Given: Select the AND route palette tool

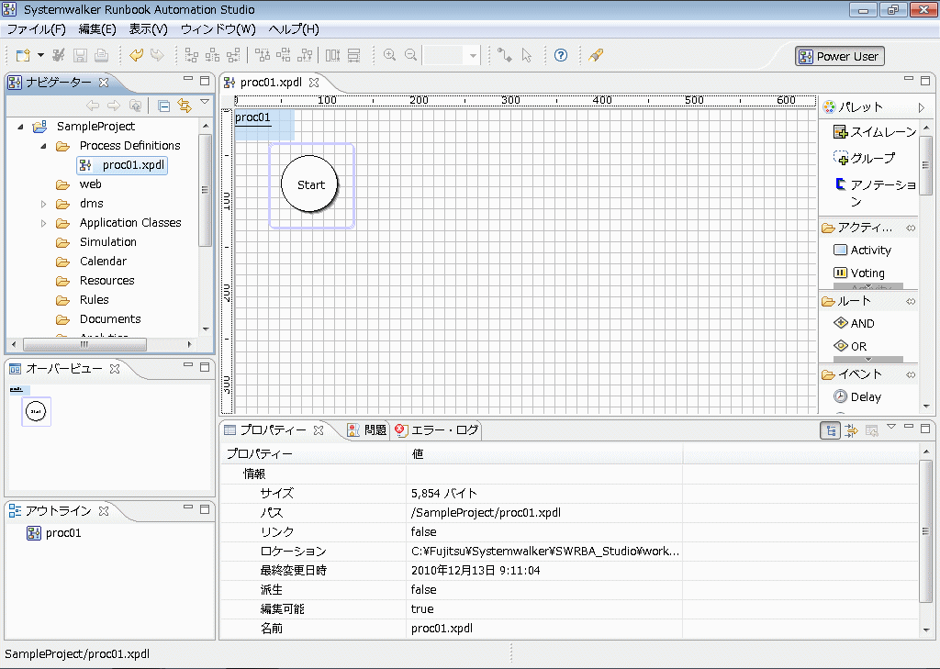Looking at the screenshot, I should point(855,323).
